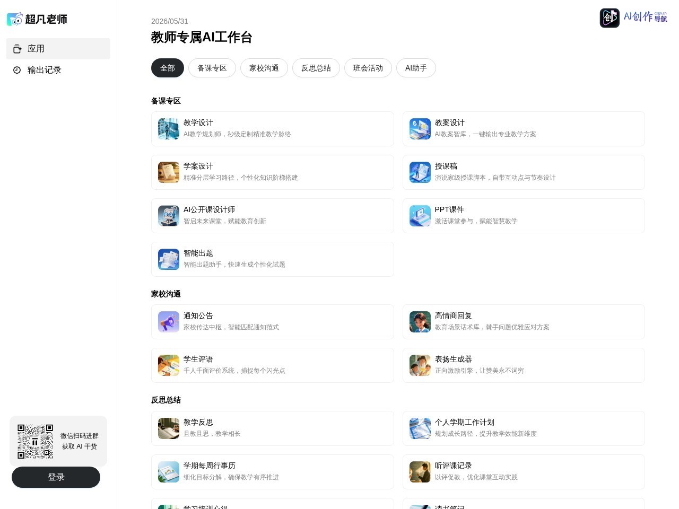Open 授课稿 app title
Viewport: 679px width, 509px height.
[x=446, y=166]
